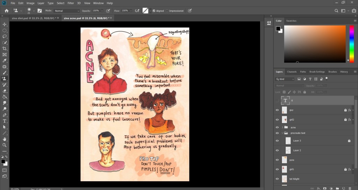Uncheck the Aligned checkbox
Image resolution: width=358 pixels, height=190 pixels.
tap(154, 11)
